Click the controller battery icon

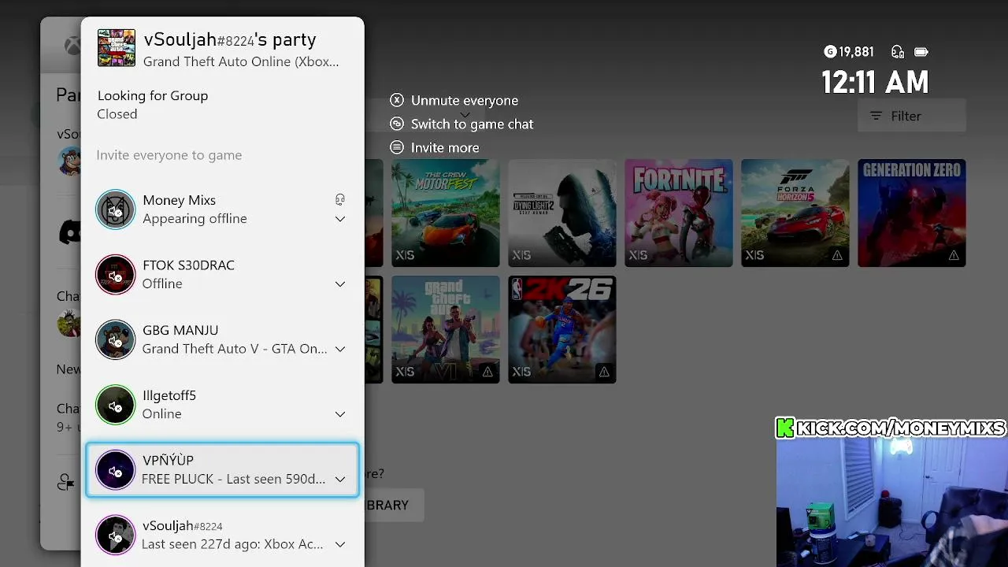coord(921,52)
